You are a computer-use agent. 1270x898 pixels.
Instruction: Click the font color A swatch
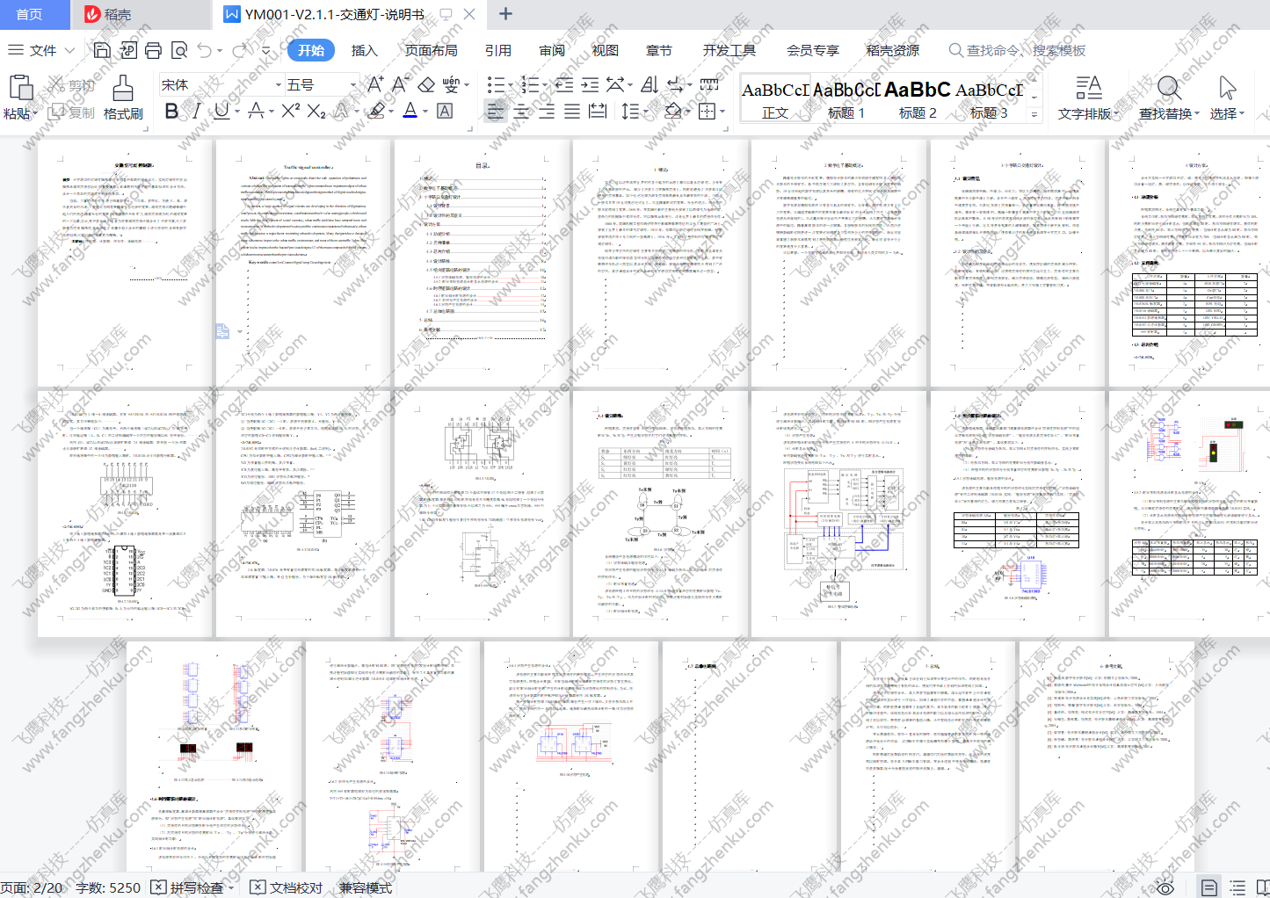coord(410,111)
